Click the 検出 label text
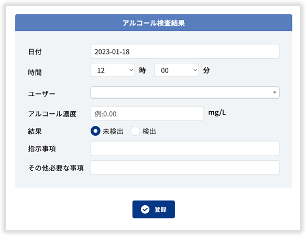306x236 pixels. (x=149, y=132)
